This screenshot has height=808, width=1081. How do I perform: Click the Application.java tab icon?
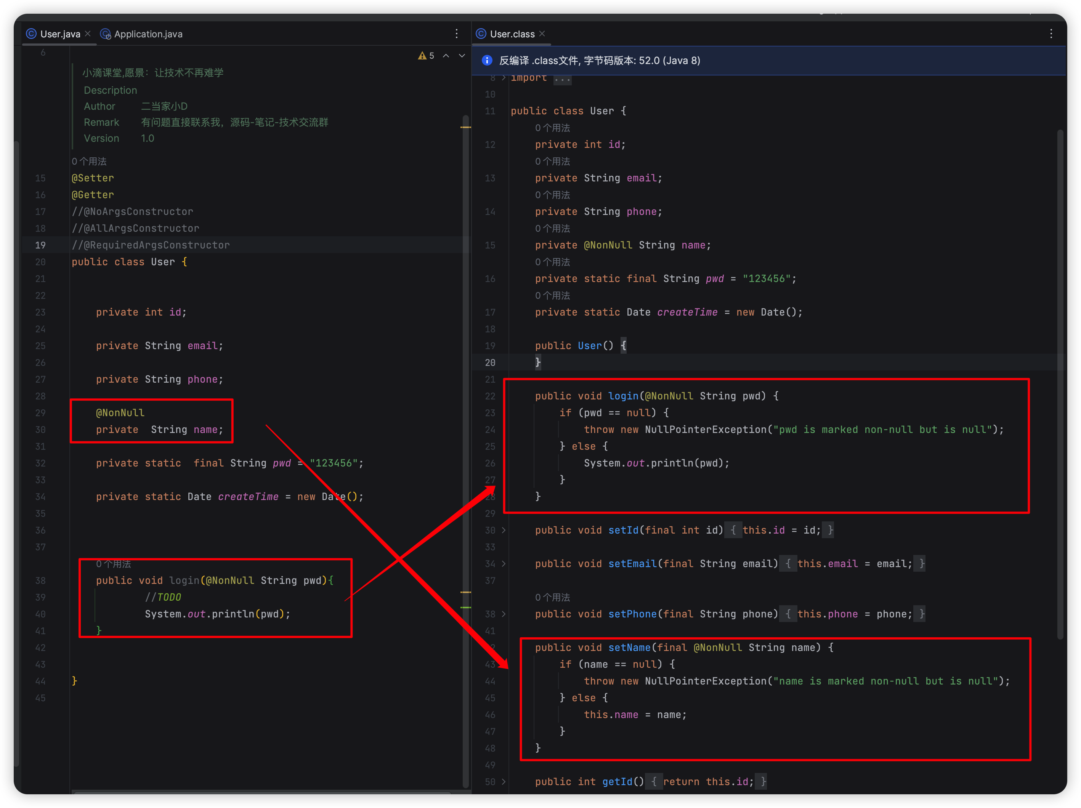(x=105, y=34)
